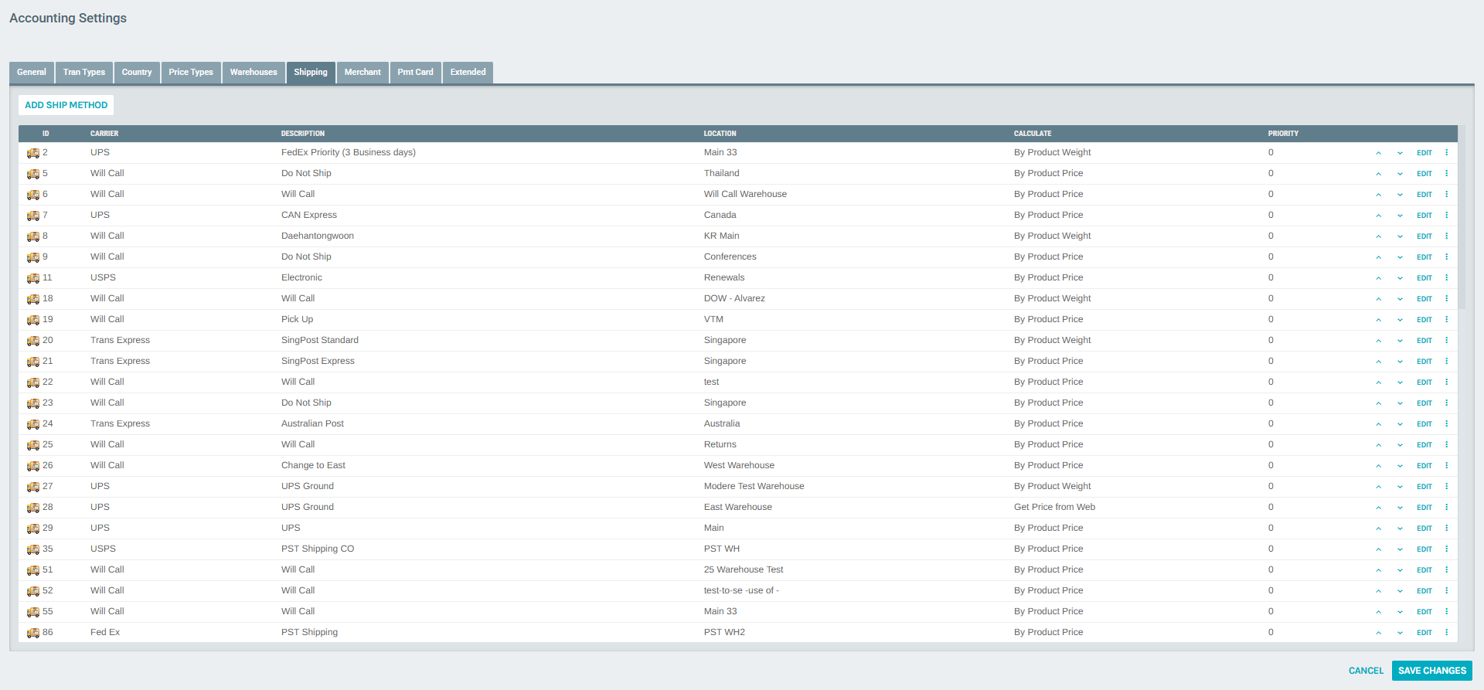Move SingPost Express row up
The image size is (1484, 690).
pyautogui.click(x=1378, y=362)
